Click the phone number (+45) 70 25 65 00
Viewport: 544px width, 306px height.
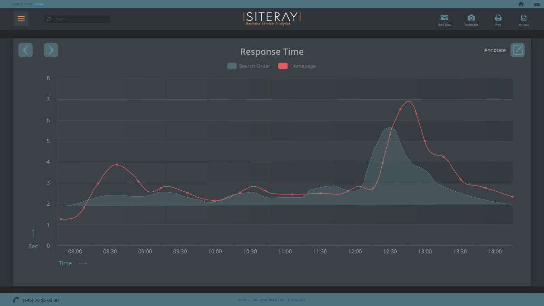pyautogui.click(x=40, y=300)
